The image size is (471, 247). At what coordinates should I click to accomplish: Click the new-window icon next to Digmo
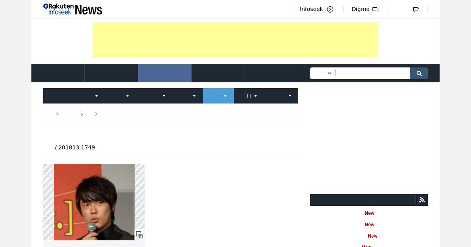click(375, 9)
